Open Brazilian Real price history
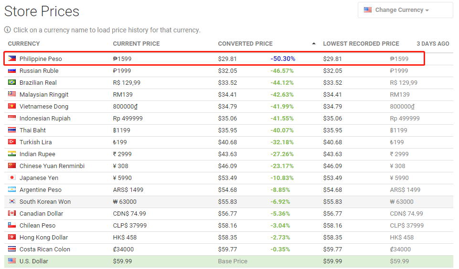 click(x=38, y=82)
